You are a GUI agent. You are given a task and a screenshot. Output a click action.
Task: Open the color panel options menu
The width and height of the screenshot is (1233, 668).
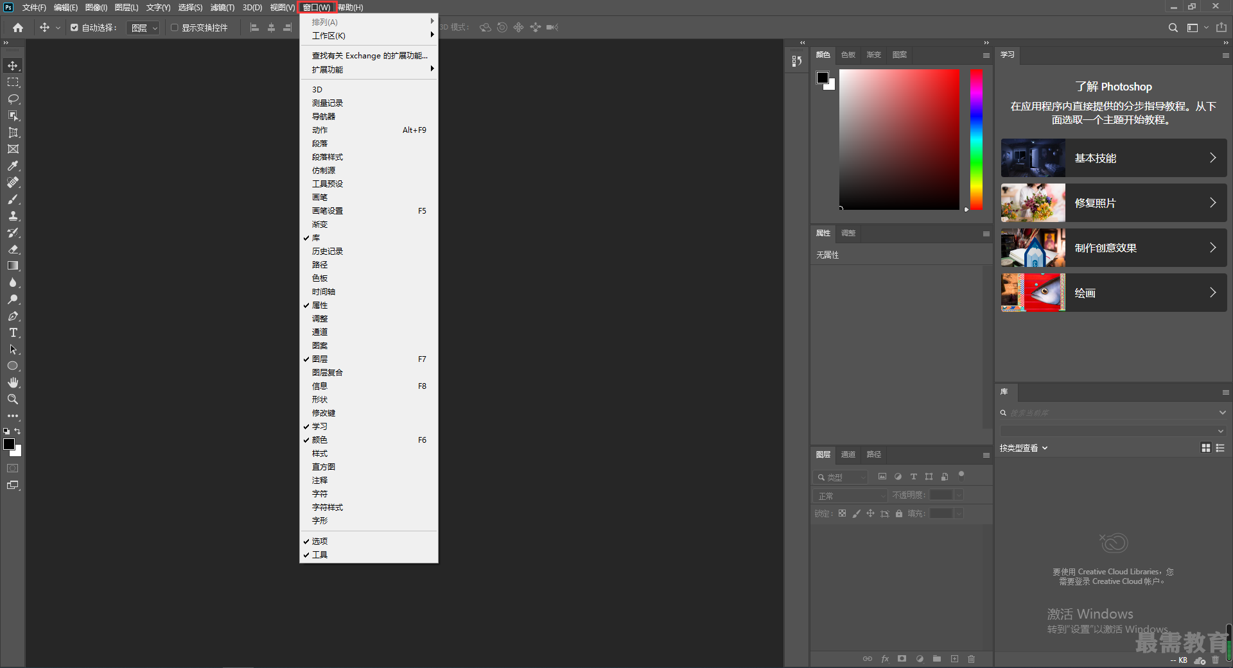[x=986, y=55]
